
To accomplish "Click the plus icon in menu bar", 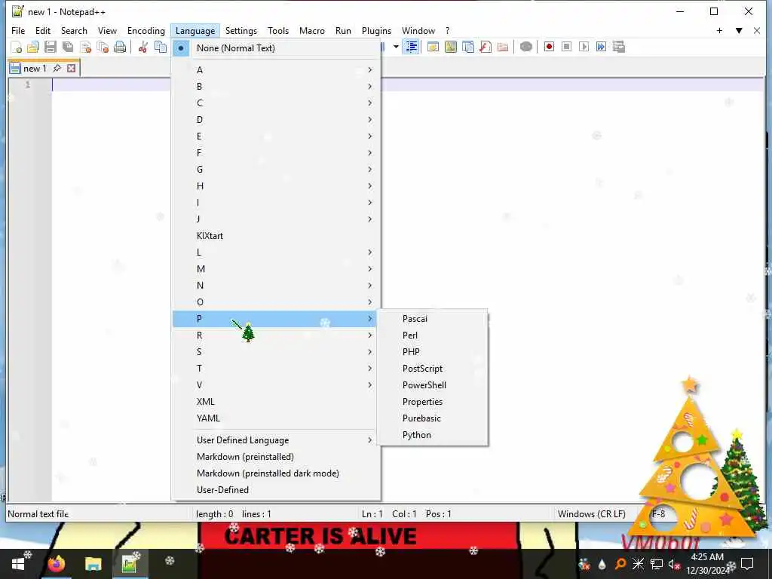I will (719, 30).
